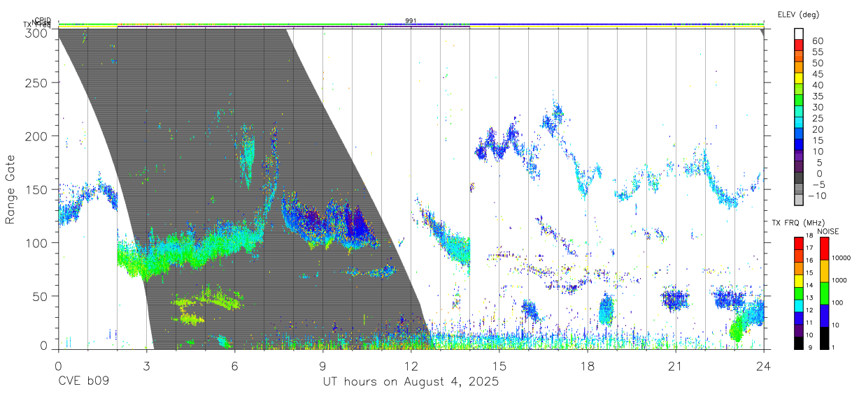Click the '250' tick on the Range Gate axis

(37, 83)
